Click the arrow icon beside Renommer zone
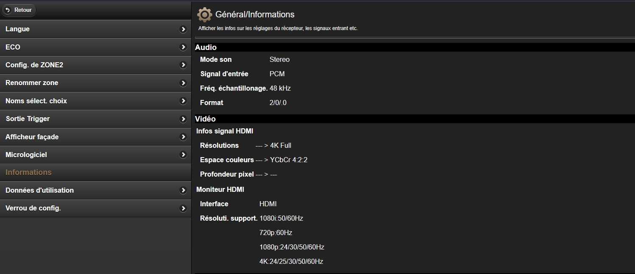Viewport: 635px width, 274px height. coord(183,83)
